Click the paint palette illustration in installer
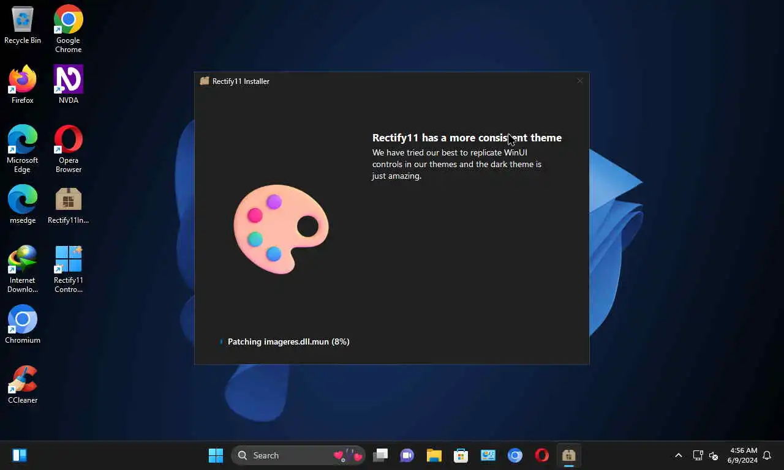This screenshot has width=784, height=470. 281,229
